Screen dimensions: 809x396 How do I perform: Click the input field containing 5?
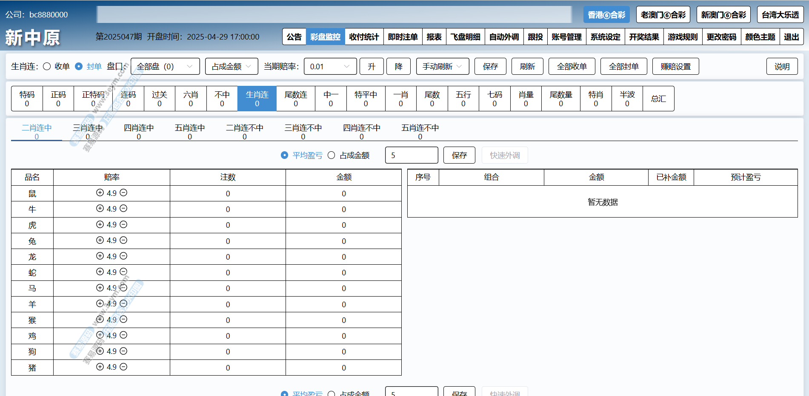[411, 156]
